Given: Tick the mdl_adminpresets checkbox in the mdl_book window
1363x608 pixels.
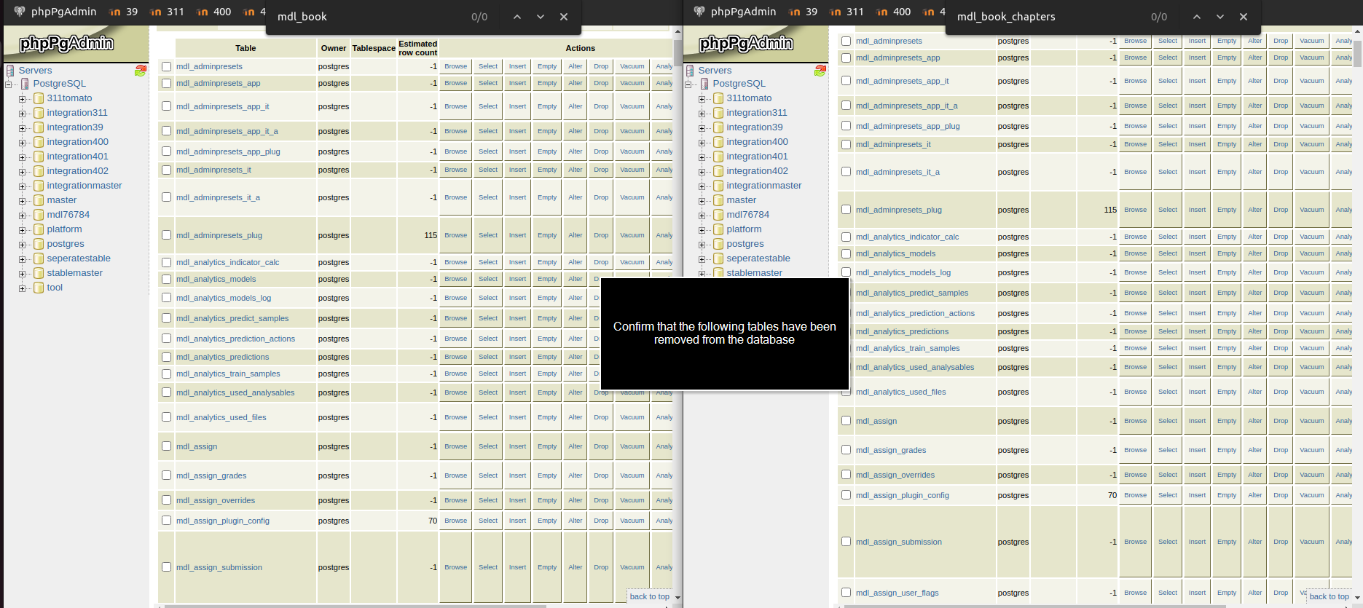Looking at the screenshot, I should click(x=166, y=66).
